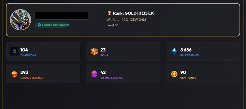This screenshot has height=109, width=246.
Task: Open the 23 Skins stat card
Action: (x=123, y=52)
